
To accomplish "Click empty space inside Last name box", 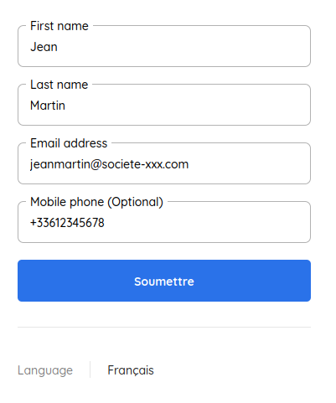I will (x=187, y=106).
